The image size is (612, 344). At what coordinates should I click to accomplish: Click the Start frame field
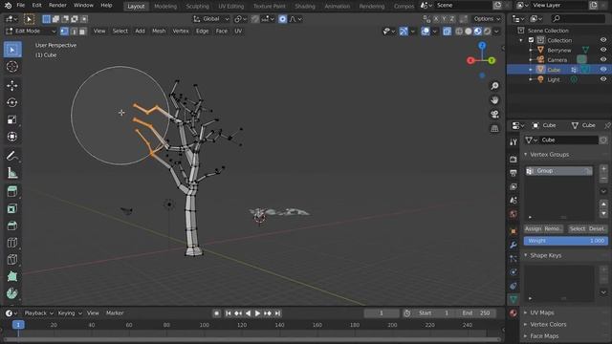pos(434,313)
